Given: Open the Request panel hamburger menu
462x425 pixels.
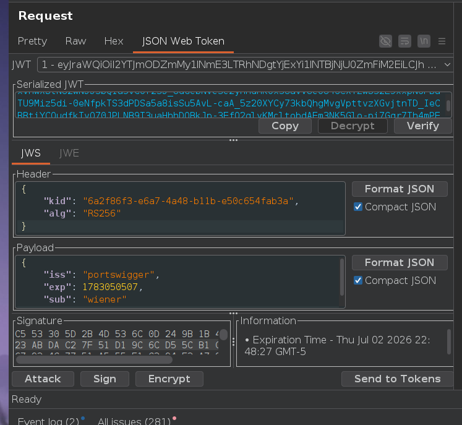Looking at the screenshot, I should click(x=442, y=41).
